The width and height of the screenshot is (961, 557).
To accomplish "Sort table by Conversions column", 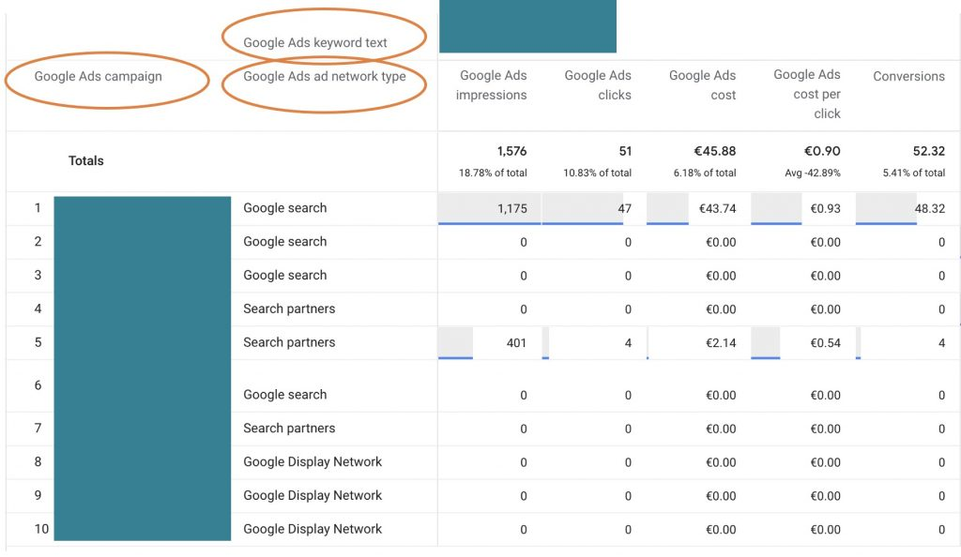I will click(908, 76).
